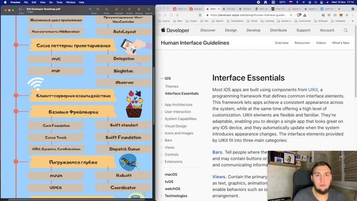Open the Window menu in the menu bar
This screenshot has height=201, width=357.
pyautogui.click(x=71, y=2)
